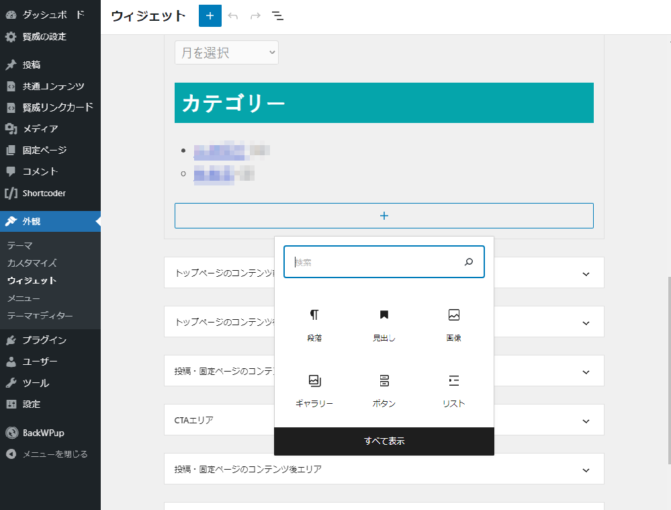Open ツール tools menu

[50, 383]
